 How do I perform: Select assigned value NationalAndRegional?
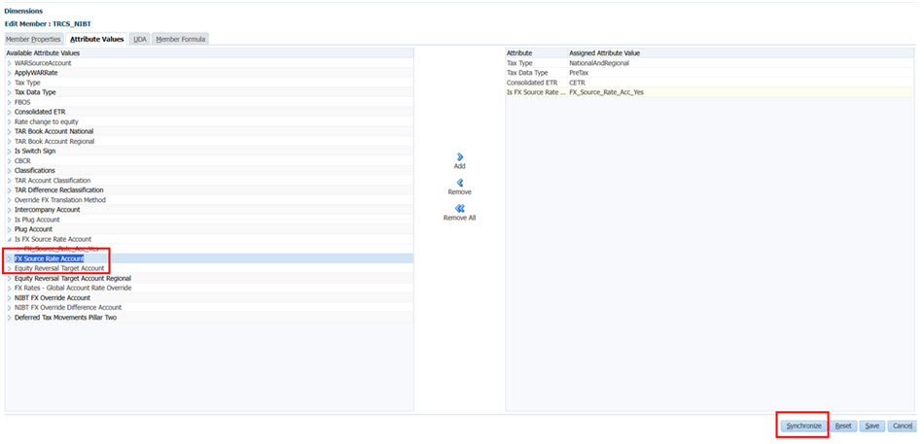599,63
